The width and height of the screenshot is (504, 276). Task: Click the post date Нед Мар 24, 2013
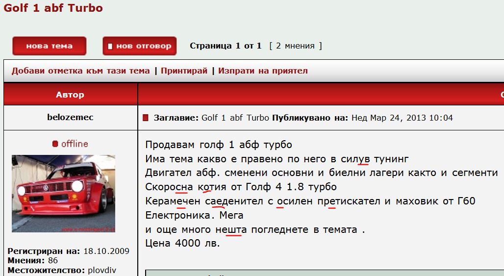tap(402, 118)
